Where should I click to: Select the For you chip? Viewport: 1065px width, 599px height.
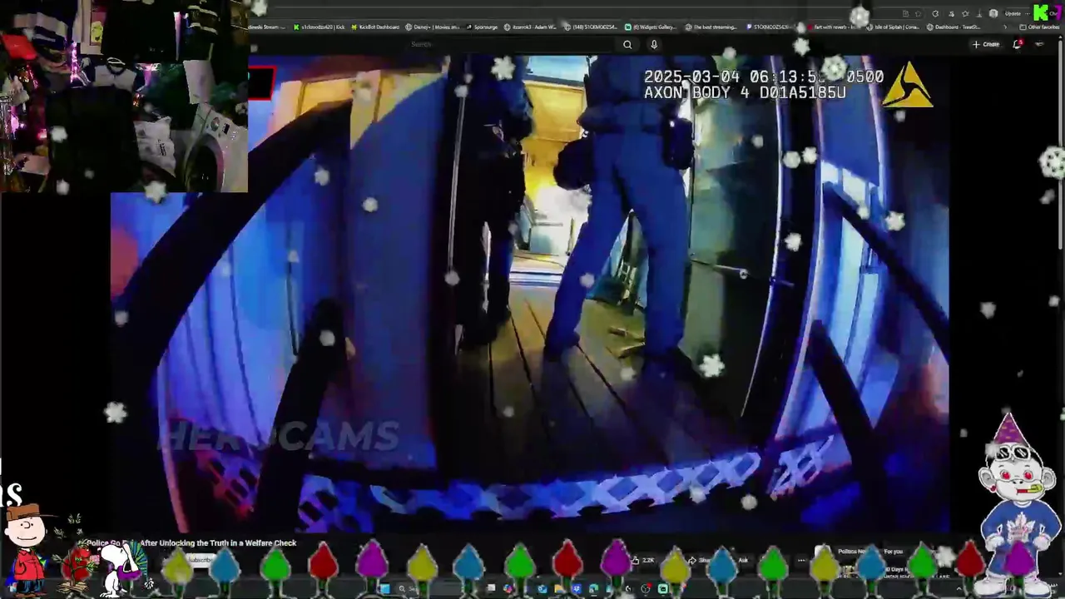893,552
